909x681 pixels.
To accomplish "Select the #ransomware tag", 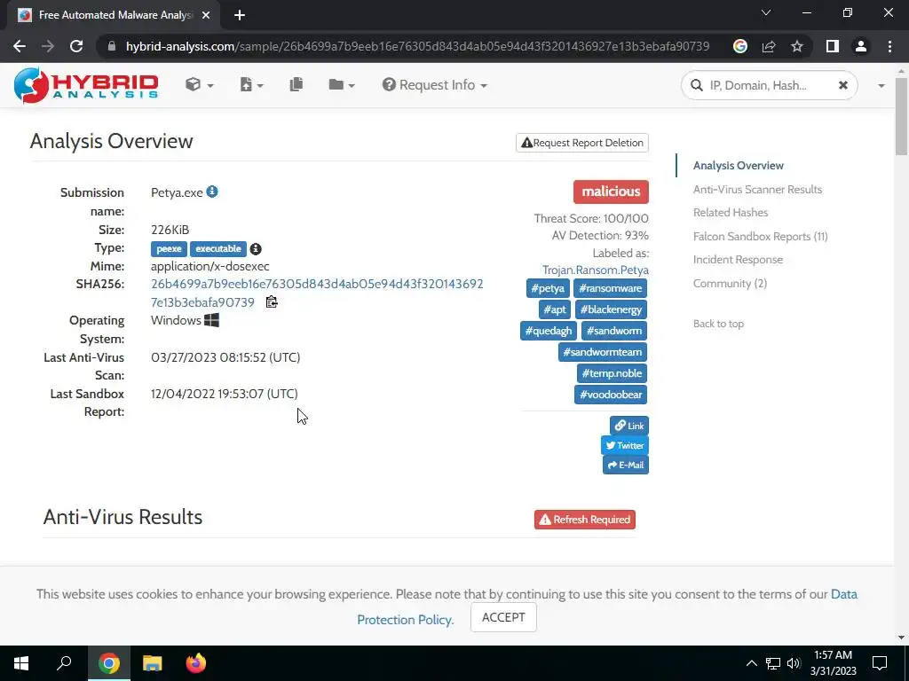I will click(x=610, y=288).
